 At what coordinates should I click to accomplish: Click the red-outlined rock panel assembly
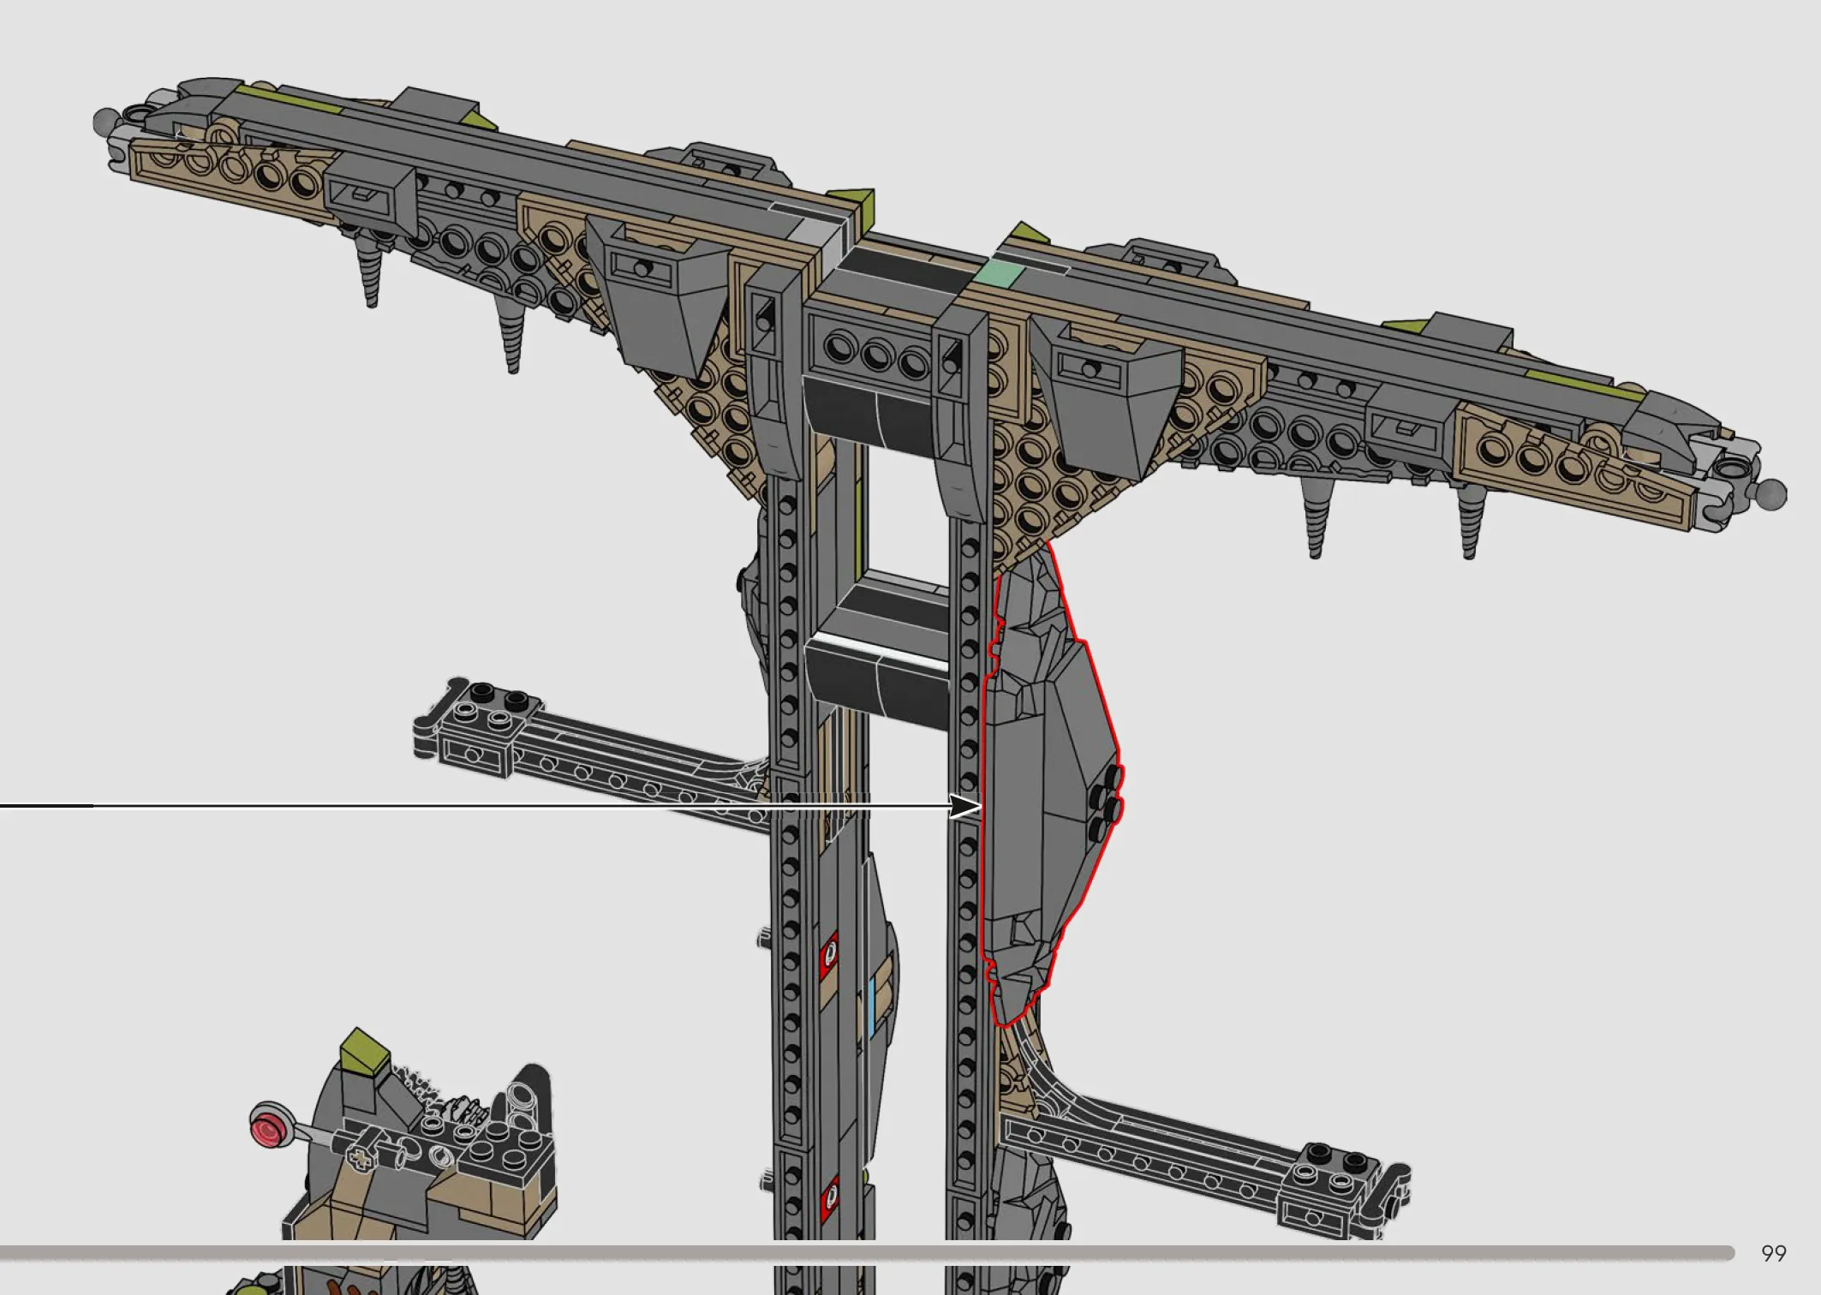(x=1051, y=784)
